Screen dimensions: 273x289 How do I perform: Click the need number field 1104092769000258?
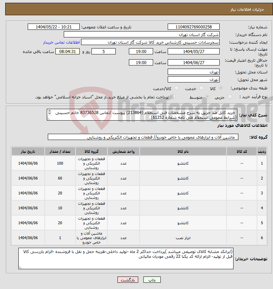point(194,27)
